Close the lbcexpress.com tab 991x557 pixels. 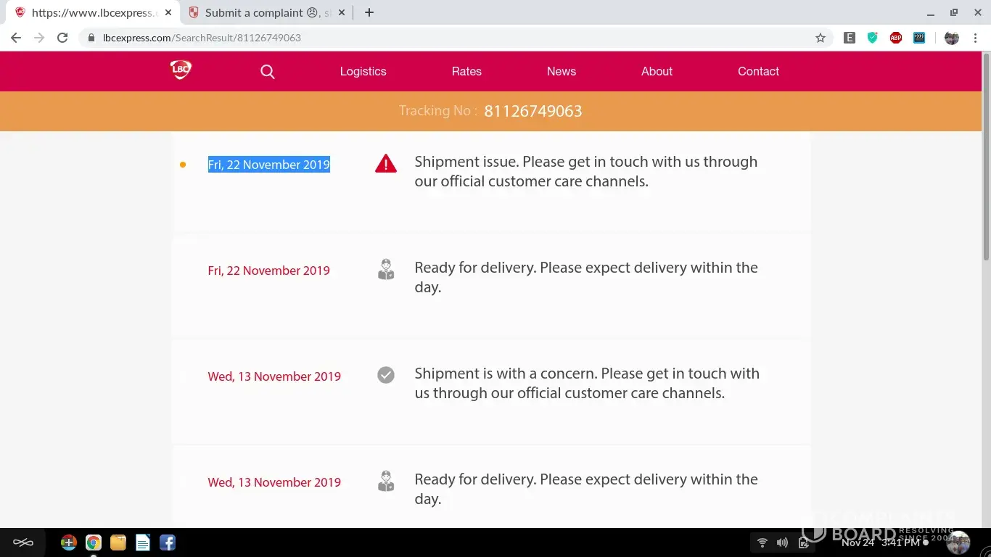pyautogui.click(x=168, y=13)
